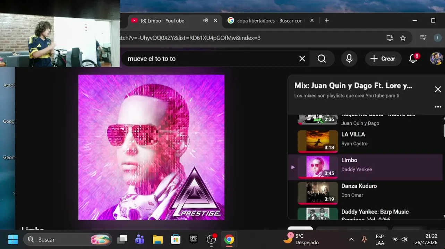The height and width of the screenshot is (249, 445).
Task: Select Limbo by Daddy Yankee in playlist
Action: [x=366, y=167]
